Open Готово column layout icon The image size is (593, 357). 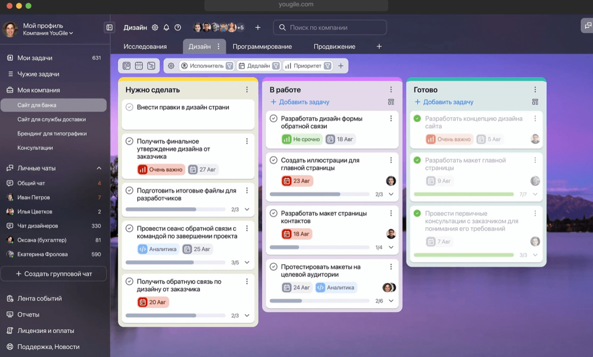click(535, 102)
